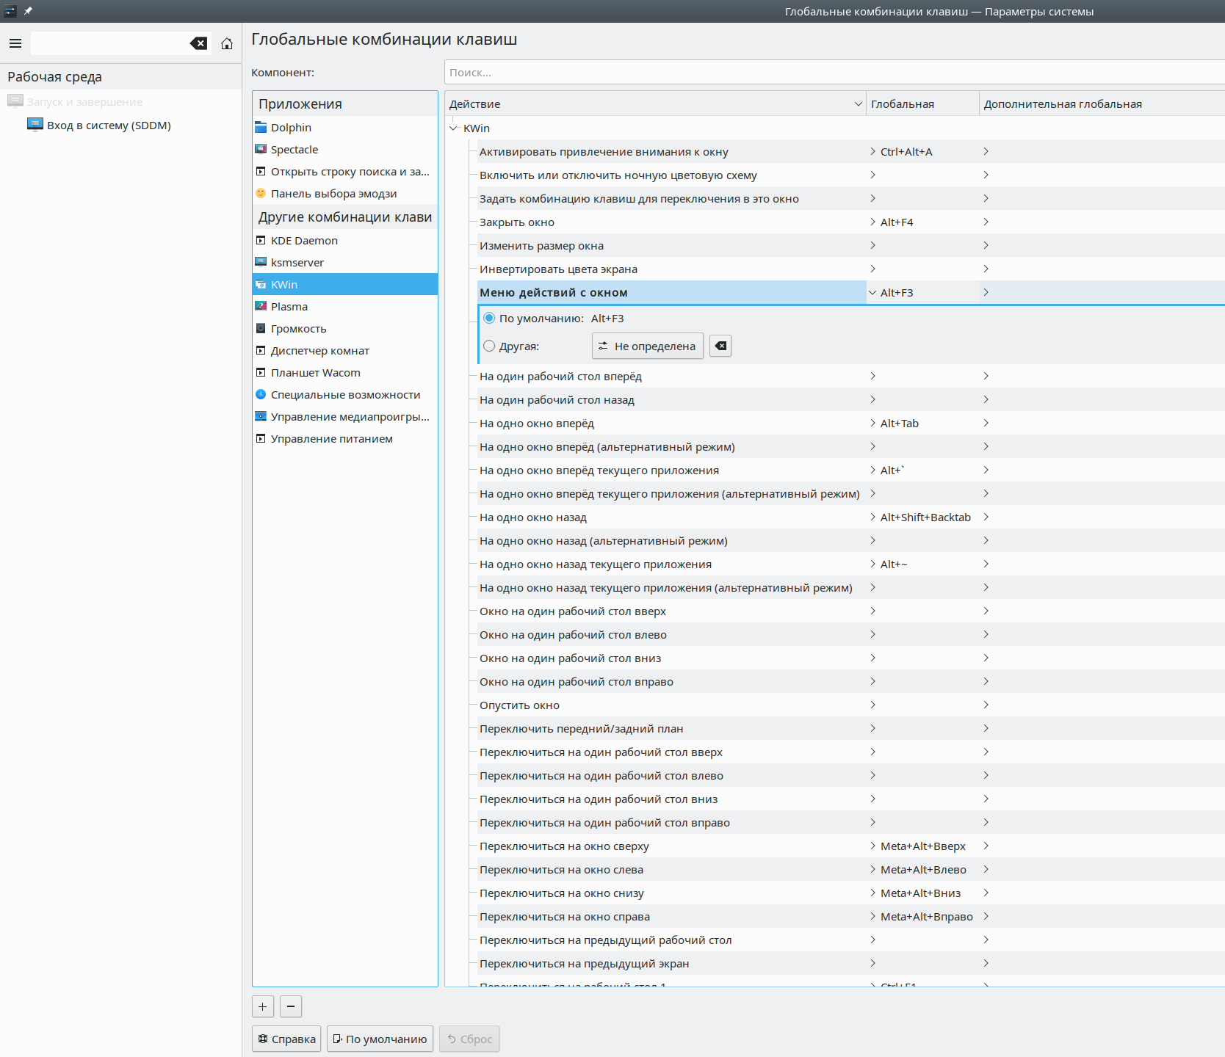Click the Громкость icon
Screen dimensions: 1225x1057
[x=261, y=328]
